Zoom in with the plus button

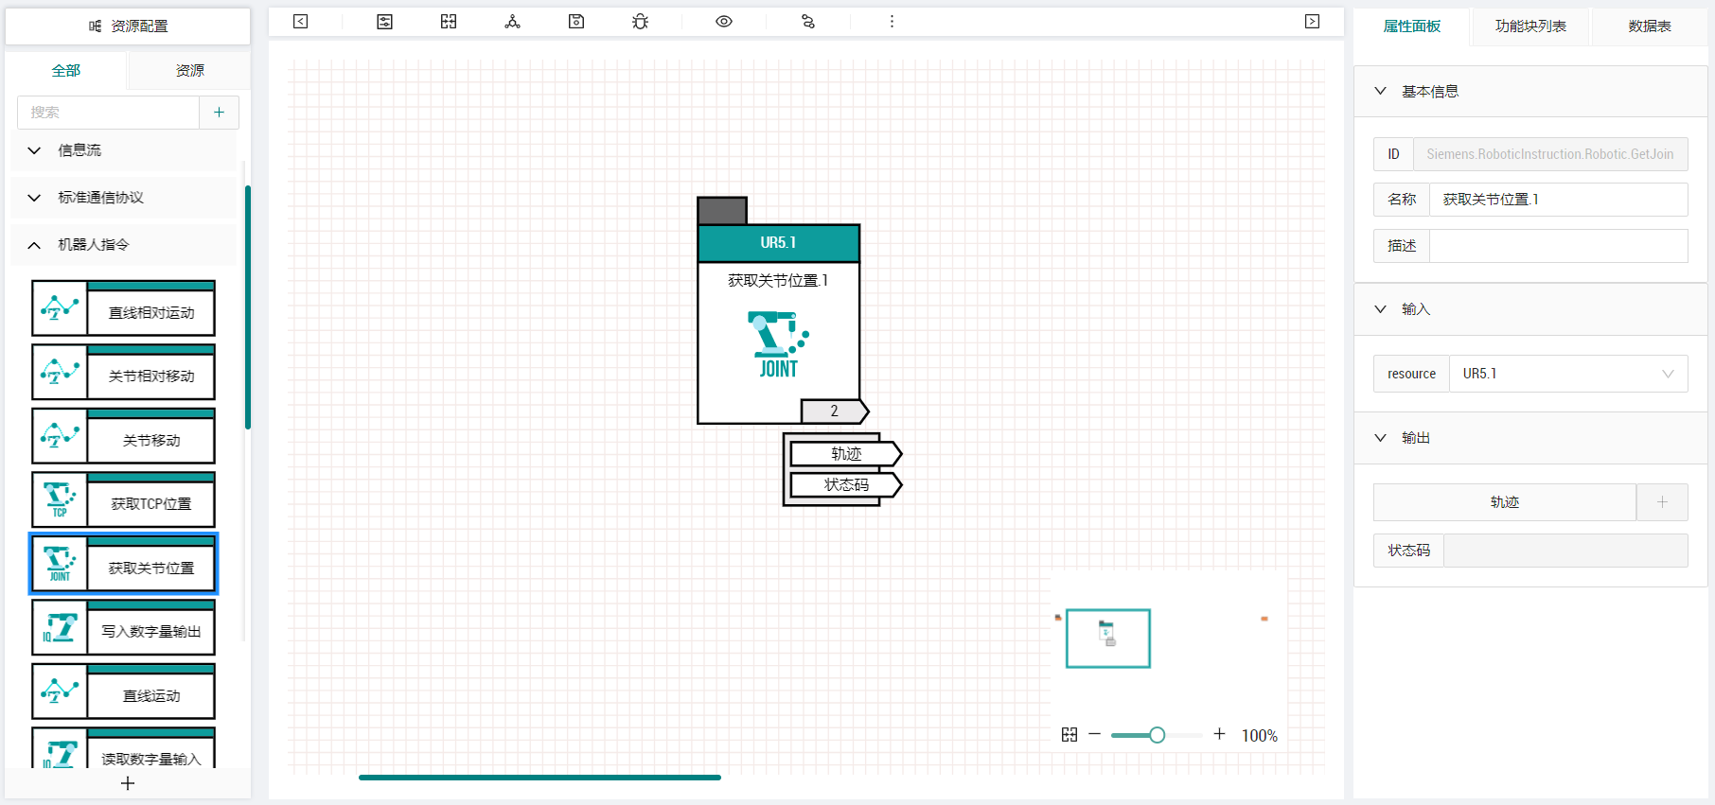(1219, 734)
